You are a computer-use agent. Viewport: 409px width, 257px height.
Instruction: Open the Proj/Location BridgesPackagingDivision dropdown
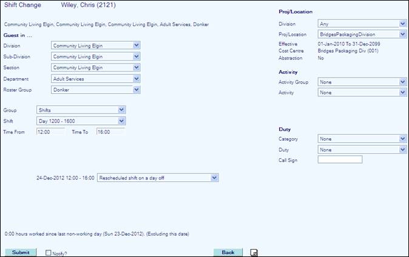tap(362, 35)
